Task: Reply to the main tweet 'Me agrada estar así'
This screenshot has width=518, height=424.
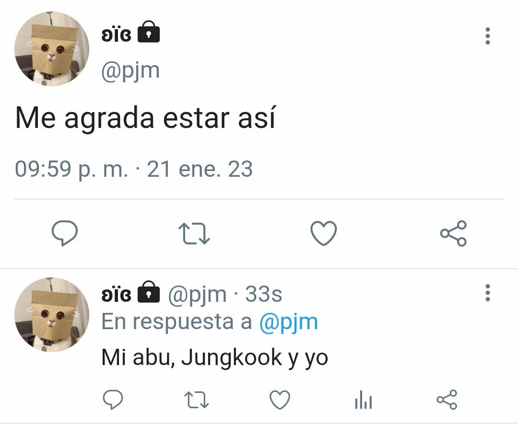Action: click(65, 233)
